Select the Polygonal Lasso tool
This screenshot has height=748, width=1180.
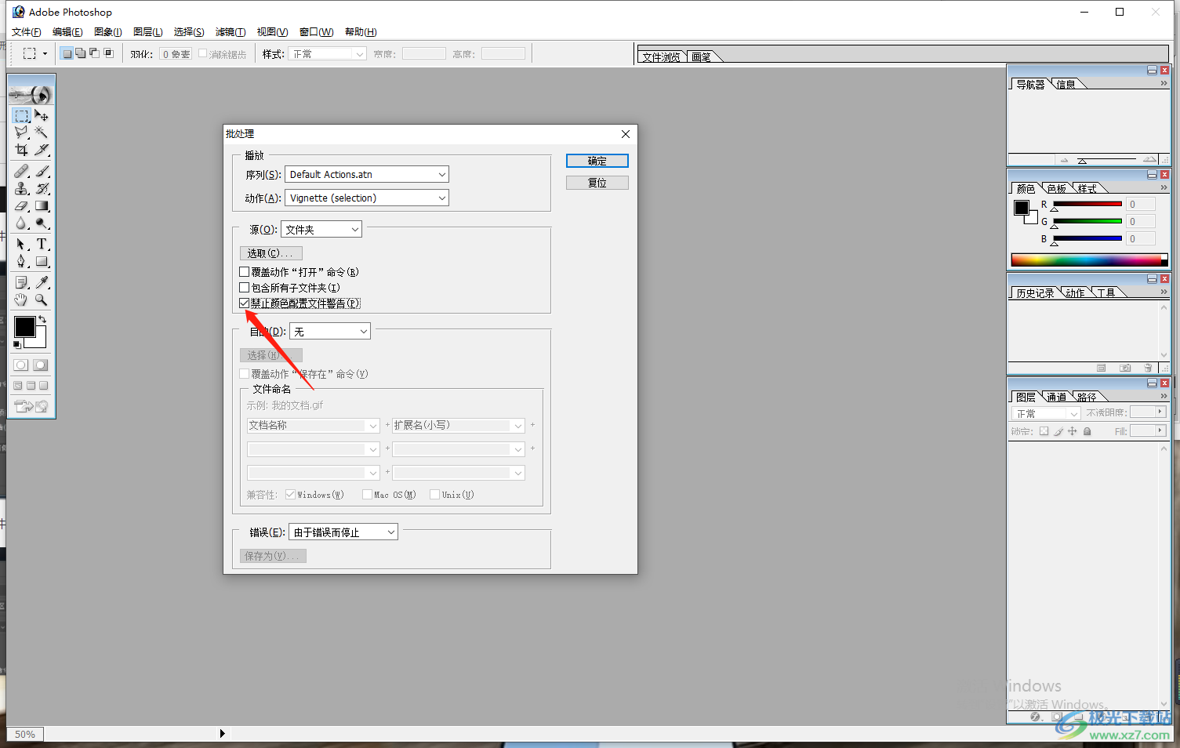click(x=22, y=133)
